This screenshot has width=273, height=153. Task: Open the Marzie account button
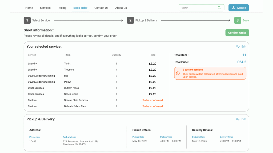pyautogui.click(x=238, y=8)
